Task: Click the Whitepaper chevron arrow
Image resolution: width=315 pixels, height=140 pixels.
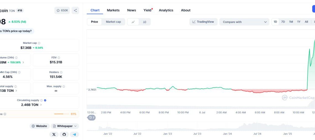Action: pos(75,126)
